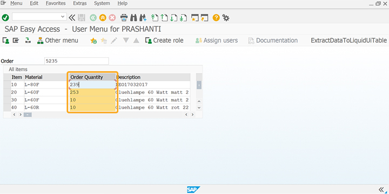
Task: Open the Help menu
Action: 122,3
